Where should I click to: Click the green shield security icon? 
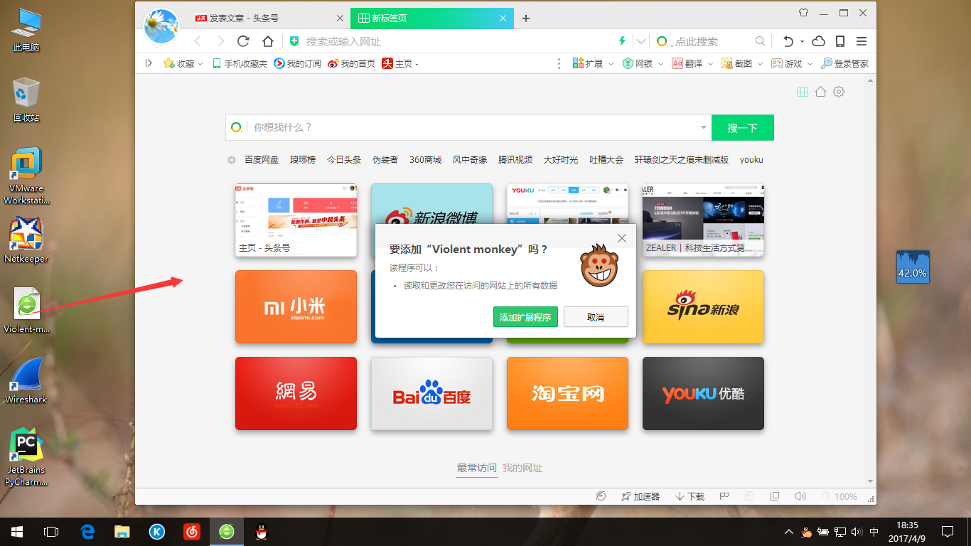[x=294, y=41]
